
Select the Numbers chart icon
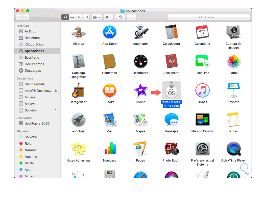(x=109, y=149)
